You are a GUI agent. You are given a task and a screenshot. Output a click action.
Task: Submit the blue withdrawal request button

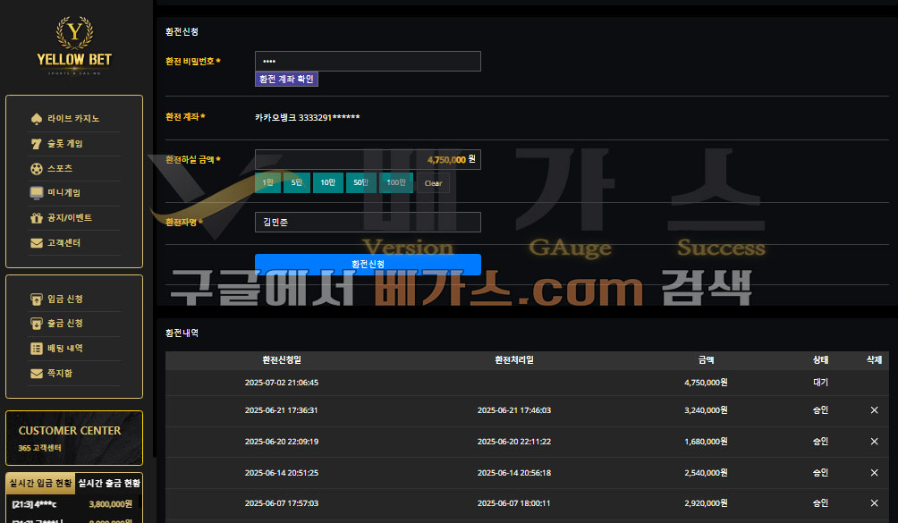point(368,264)
